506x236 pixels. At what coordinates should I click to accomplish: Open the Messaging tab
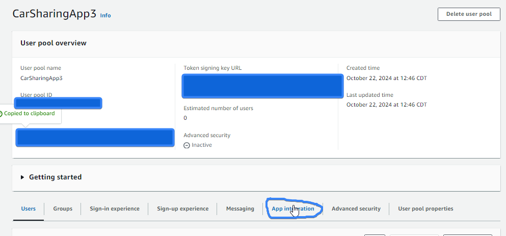pos(240,208)
